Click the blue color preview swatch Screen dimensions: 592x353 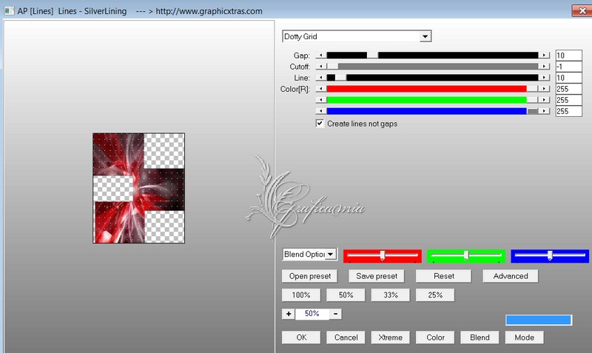(539, 320)
